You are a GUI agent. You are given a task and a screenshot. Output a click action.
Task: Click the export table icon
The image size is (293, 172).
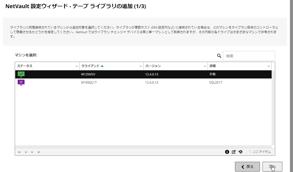coord(233,152)
